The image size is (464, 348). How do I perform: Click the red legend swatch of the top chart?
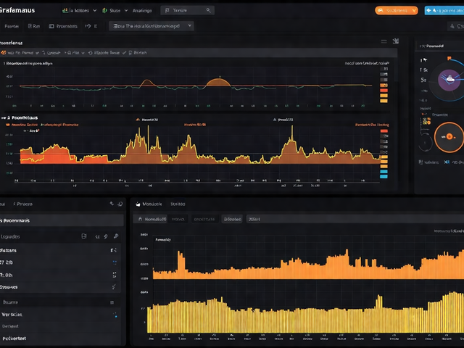coord(384,91)
